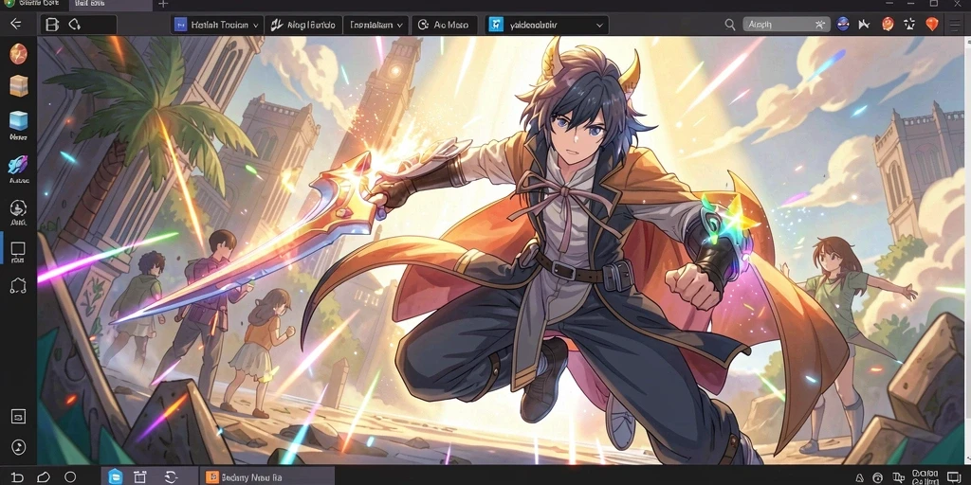Open the music note icon in the lower sidebar
The height and width of the screenshot is (485, 971).
(x=18, y=447)
